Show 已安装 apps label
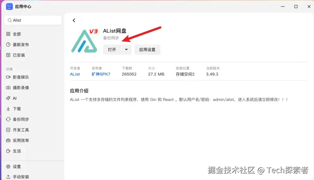 19,55
